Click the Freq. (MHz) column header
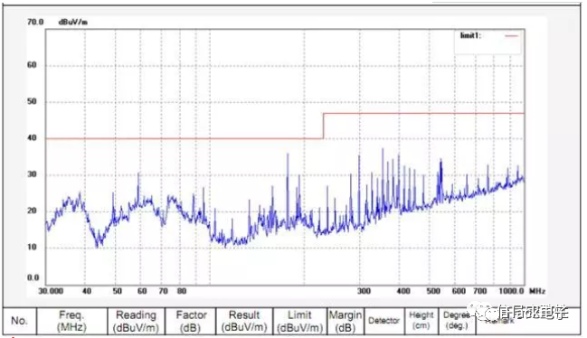Screen dimensions: 587x338 tap(71, 321)
